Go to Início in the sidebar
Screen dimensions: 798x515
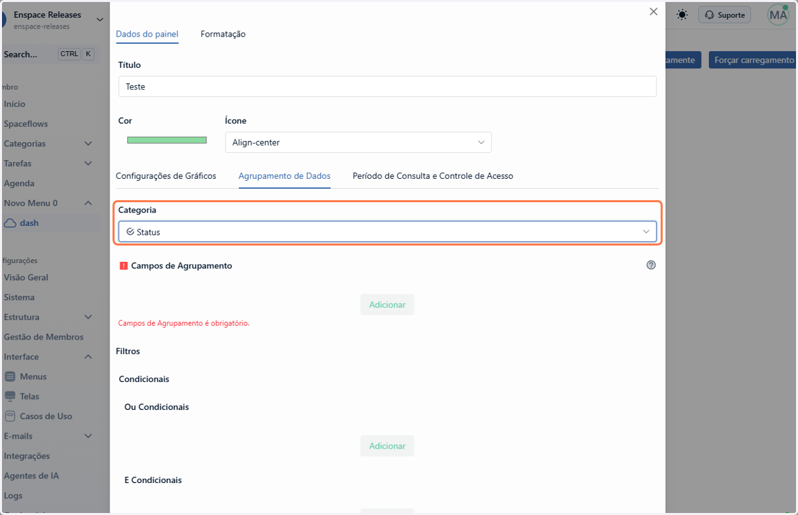point(15,104)
